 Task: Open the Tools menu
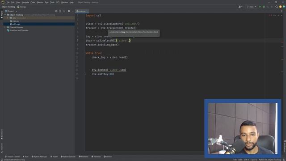(52, 2)
